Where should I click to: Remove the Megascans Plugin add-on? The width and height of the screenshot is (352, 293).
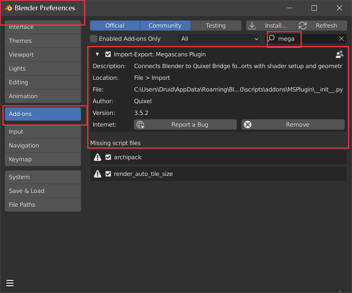[293, 125]
